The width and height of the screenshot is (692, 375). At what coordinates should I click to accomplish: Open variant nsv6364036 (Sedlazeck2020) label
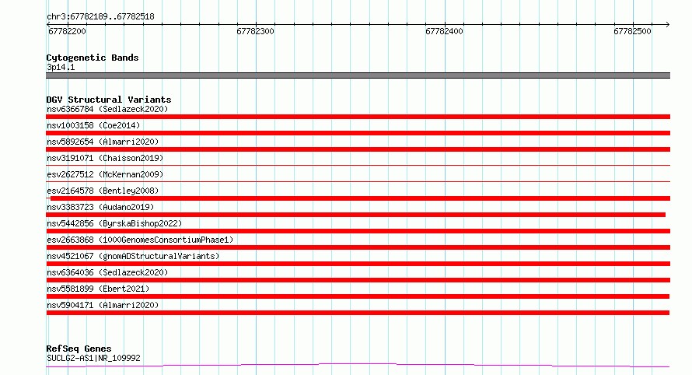pos(107,272)
